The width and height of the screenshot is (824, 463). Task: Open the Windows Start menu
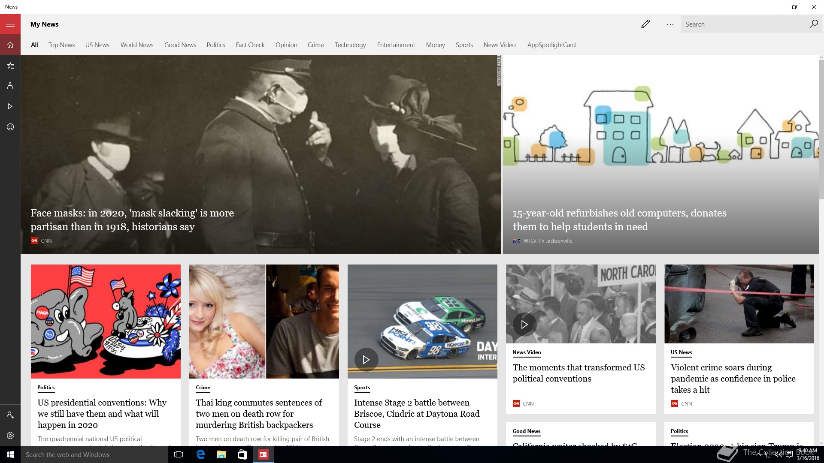coord(10,454)
